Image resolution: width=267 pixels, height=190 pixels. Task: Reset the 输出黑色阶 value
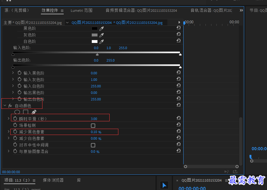point(178,92)
